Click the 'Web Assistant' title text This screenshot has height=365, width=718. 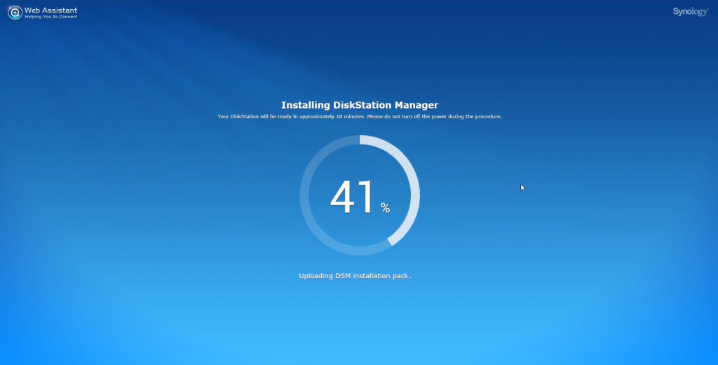tap(50, 10)
